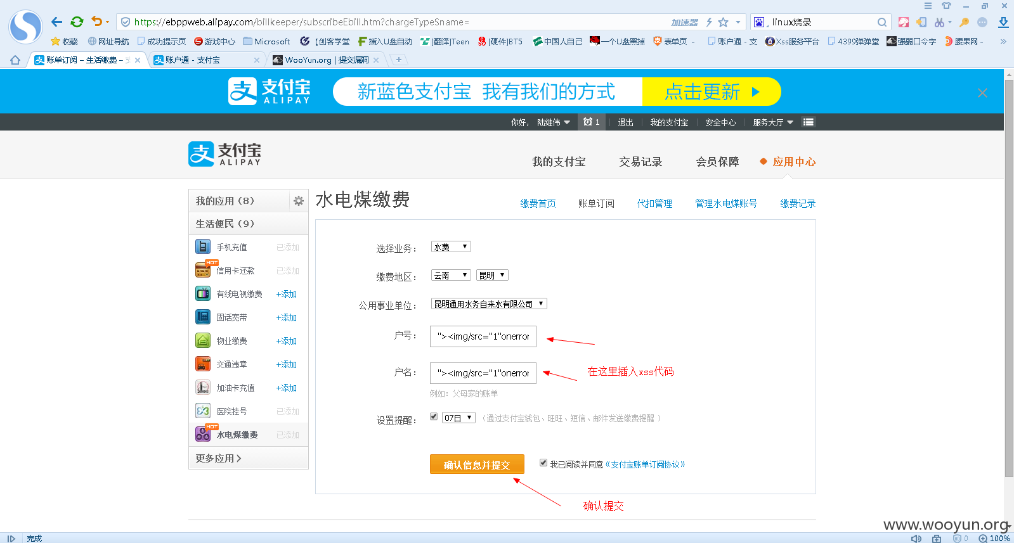Reload the page with the refresh icon

point(77,22)
